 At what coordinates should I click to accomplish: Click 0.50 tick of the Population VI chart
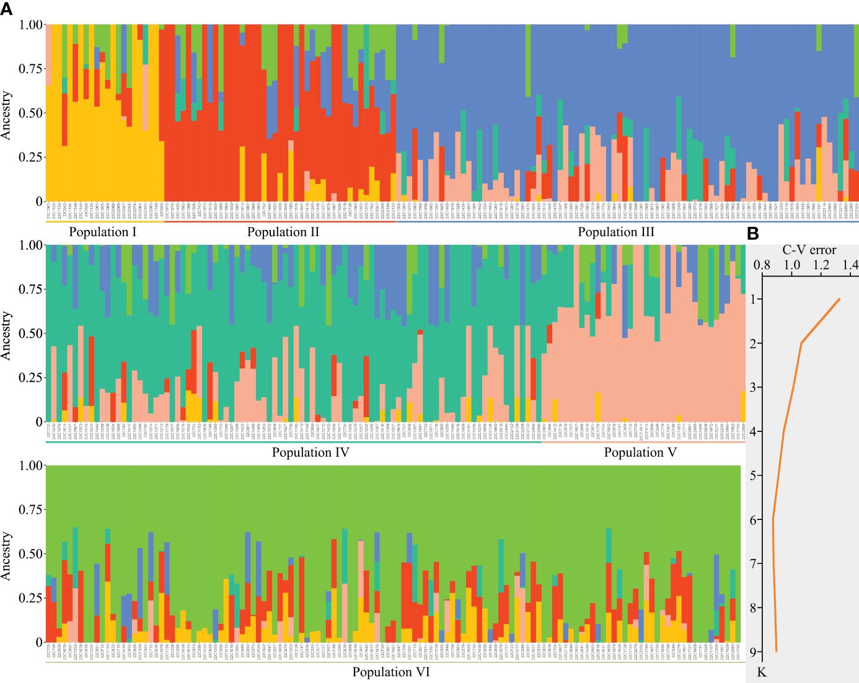point(29,554)
